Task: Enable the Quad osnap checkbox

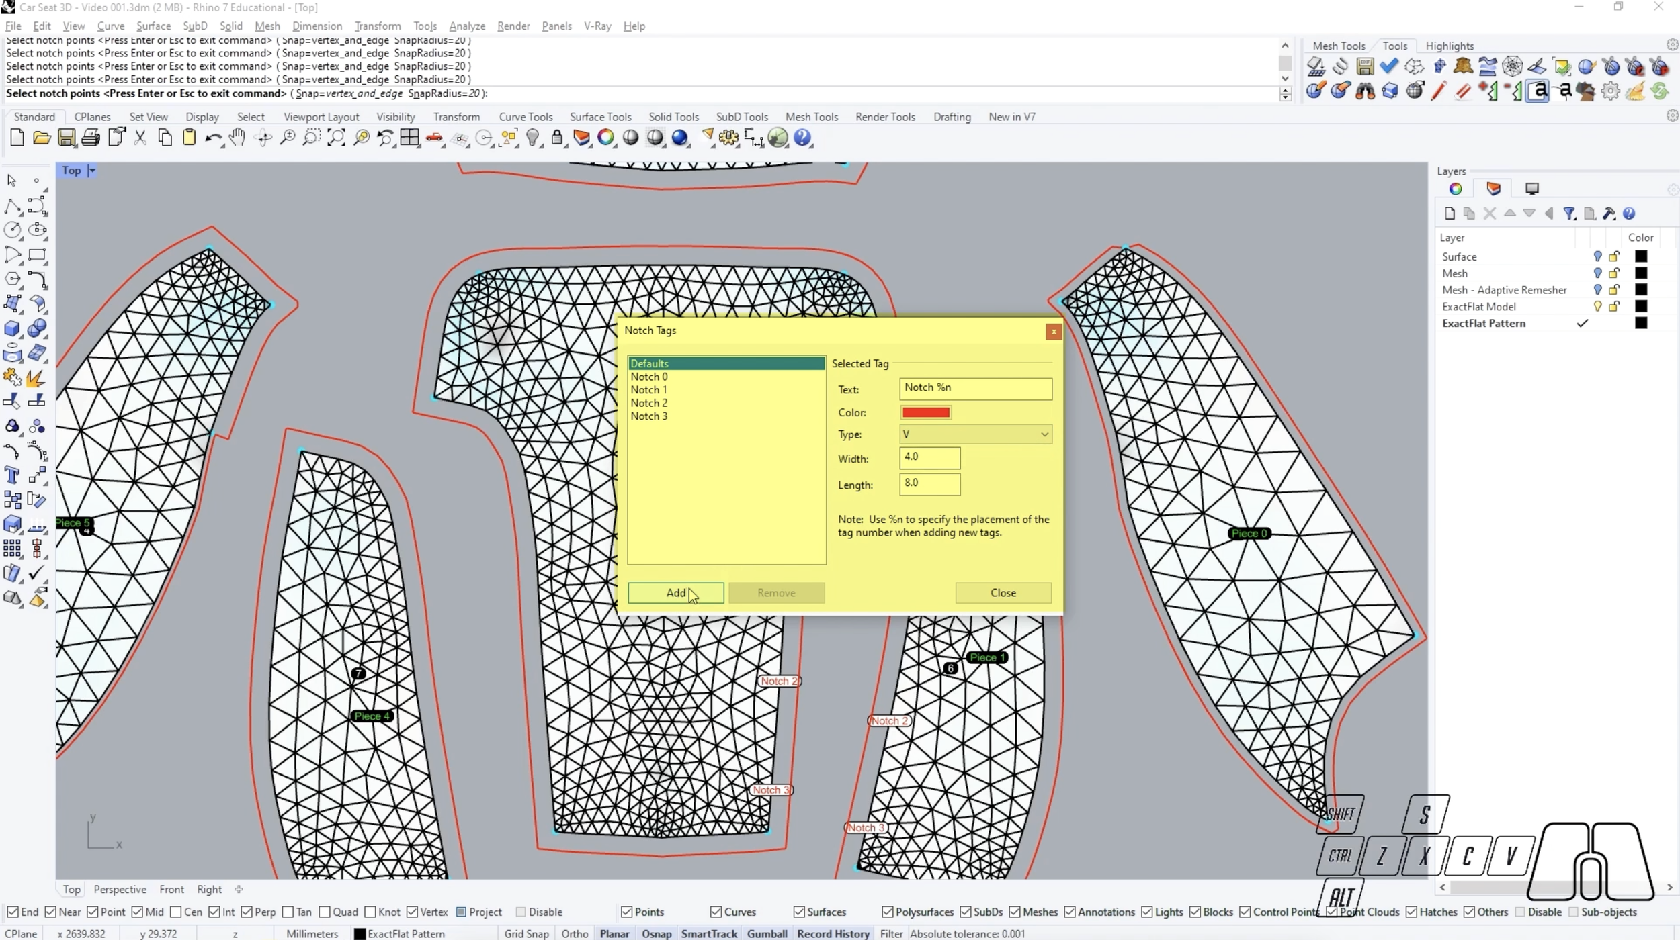Action: click(325, 912)
